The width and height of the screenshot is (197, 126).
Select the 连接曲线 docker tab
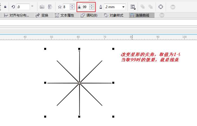142,15
